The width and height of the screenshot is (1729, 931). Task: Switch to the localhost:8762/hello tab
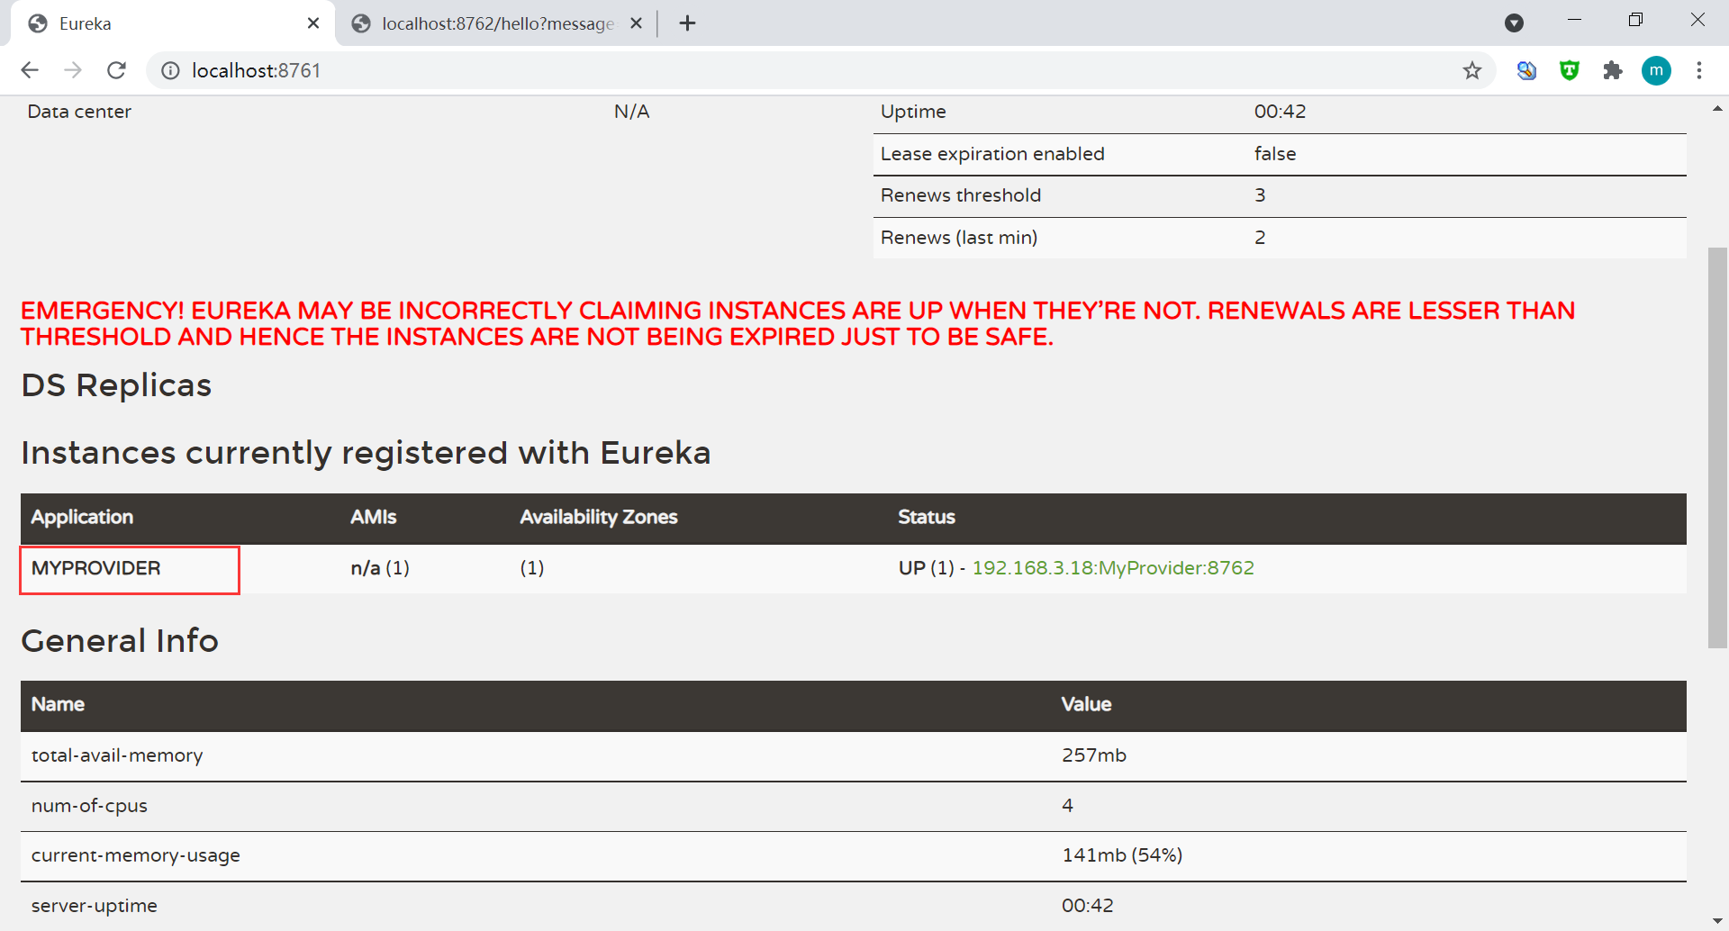[497, 23]
